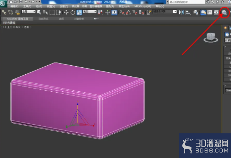Click the 多边形建模 panel button
Screen dimensions: 231x158
[x=9, y=23]
